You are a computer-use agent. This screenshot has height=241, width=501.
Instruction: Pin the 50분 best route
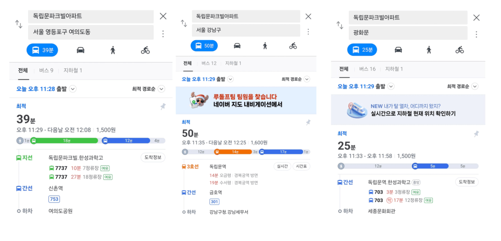[x=308, y=122]
